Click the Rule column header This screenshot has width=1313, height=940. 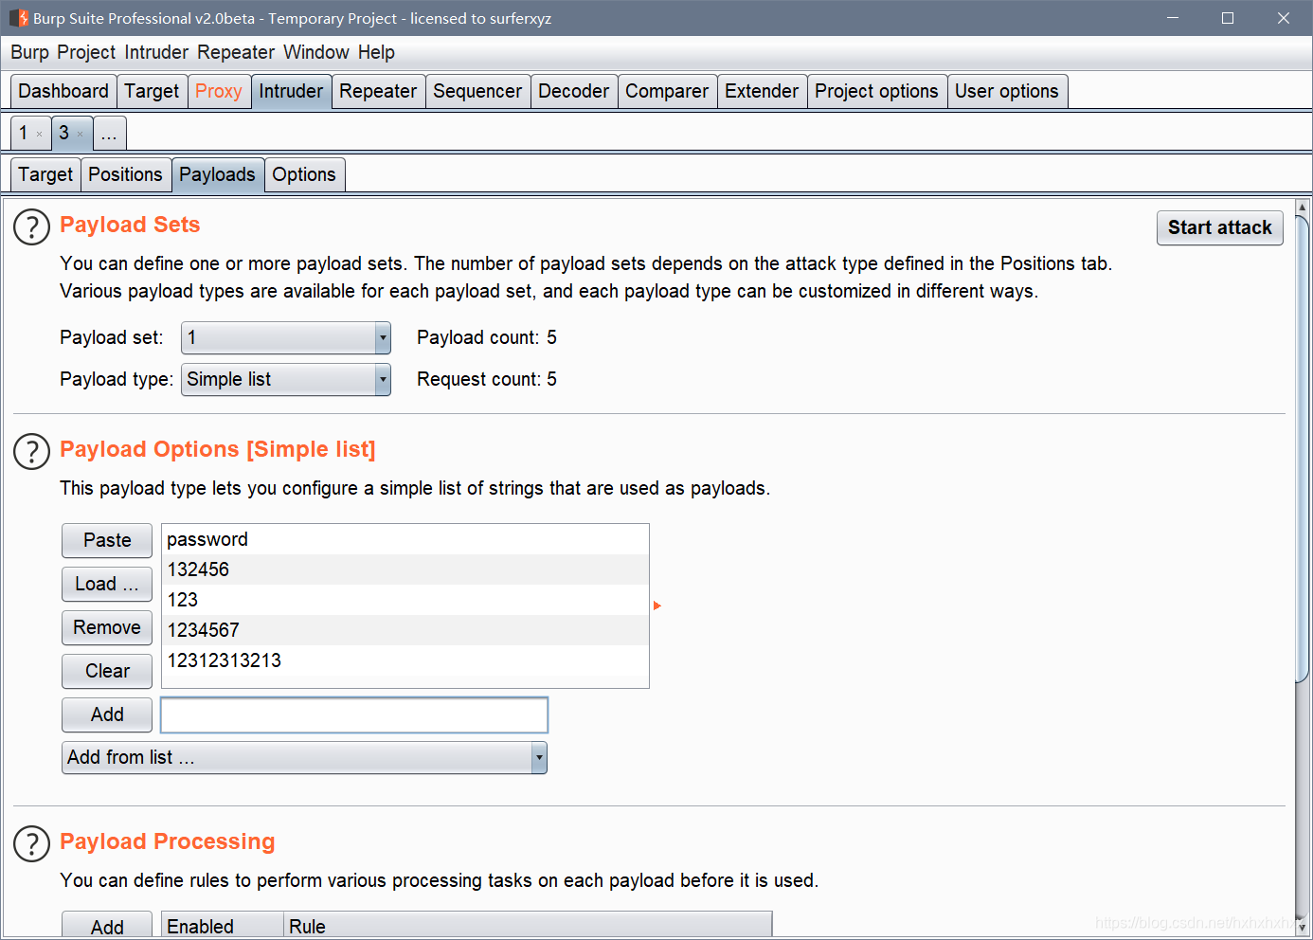coord(528,926)
